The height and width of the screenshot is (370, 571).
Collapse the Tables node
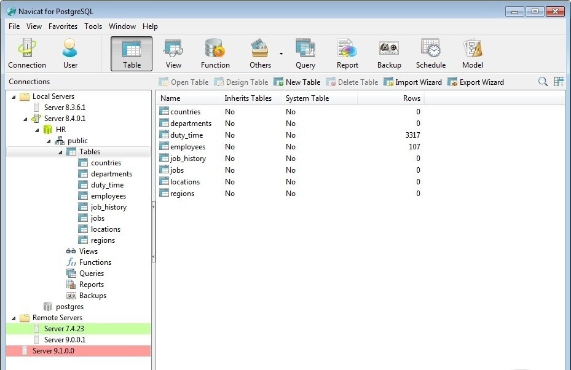click(x=60, y=152)
